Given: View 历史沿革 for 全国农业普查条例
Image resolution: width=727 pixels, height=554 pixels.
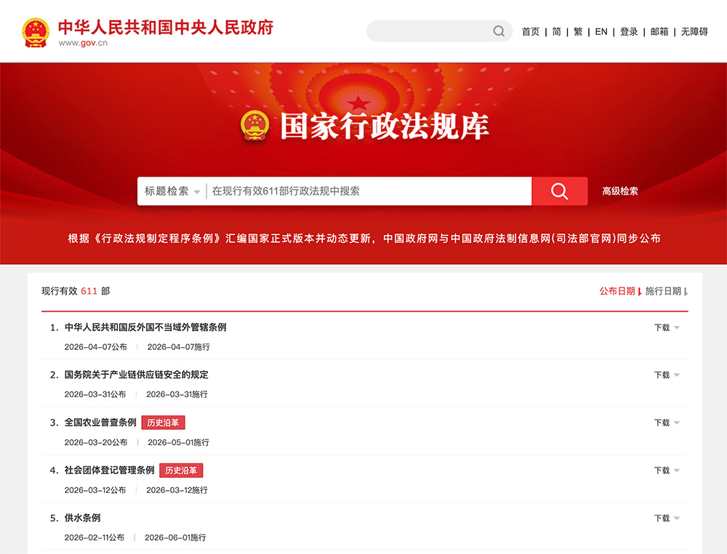Looking at the screenshot, I should pyautogui.click(x=163, y=423).
